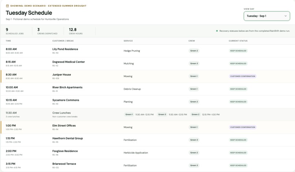This screenshot has height=172, width=295.
Task: Click the Green 2 crew chip for Sycamore Commons
Action: [194, 102]
